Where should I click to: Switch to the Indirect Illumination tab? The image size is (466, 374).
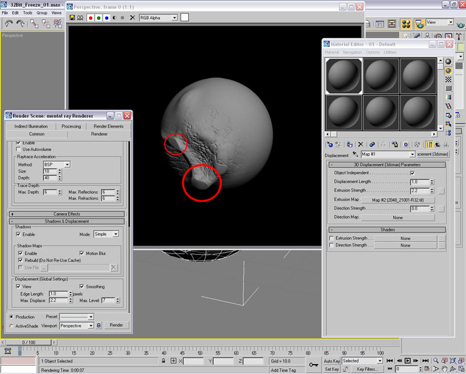(31, 126)
